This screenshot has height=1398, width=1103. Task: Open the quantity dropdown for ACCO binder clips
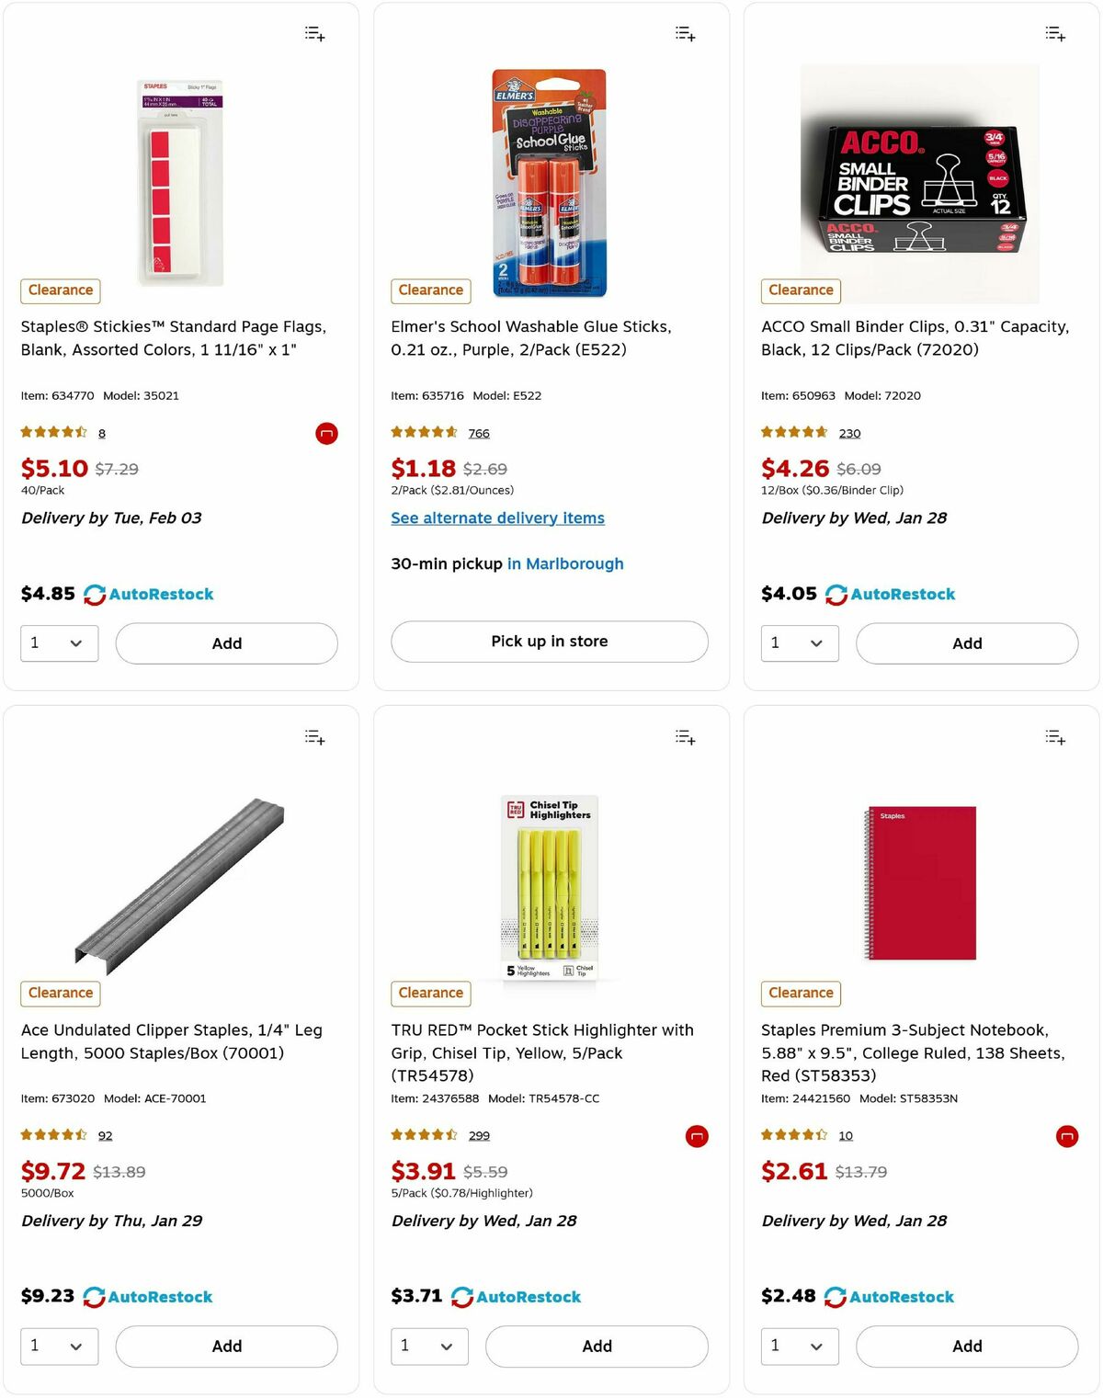[799, 642]
